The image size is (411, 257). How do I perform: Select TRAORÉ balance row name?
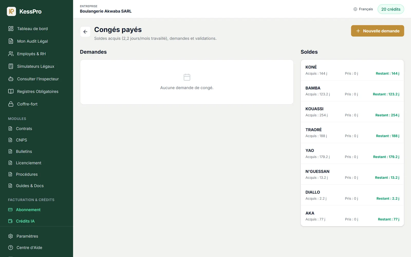(x=313, y=130)
